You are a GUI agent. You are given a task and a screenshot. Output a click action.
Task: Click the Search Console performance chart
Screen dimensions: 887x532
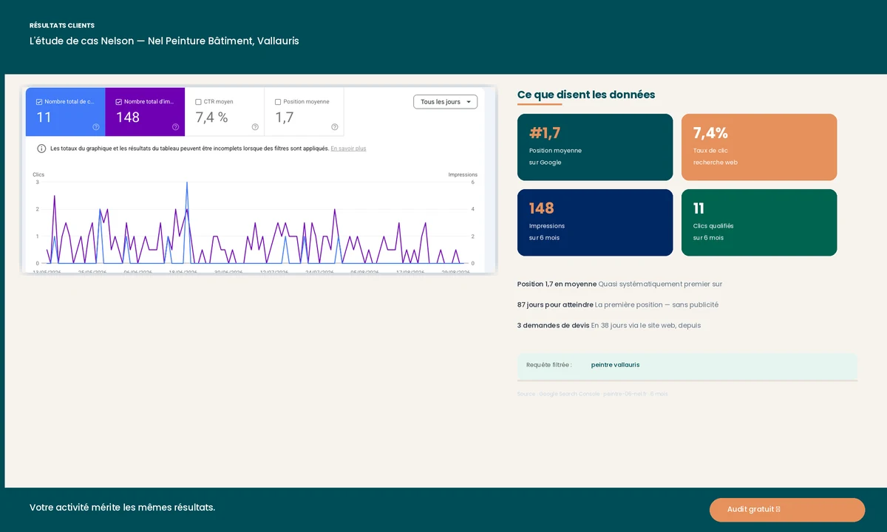pos(255,222)
